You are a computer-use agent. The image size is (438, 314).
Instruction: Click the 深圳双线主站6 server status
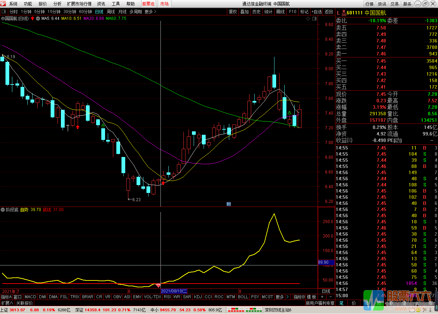pos(278,310)
